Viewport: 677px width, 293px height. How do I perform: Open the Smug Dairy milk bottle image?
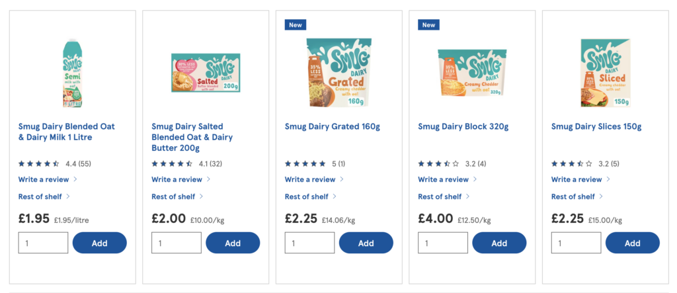73,73
